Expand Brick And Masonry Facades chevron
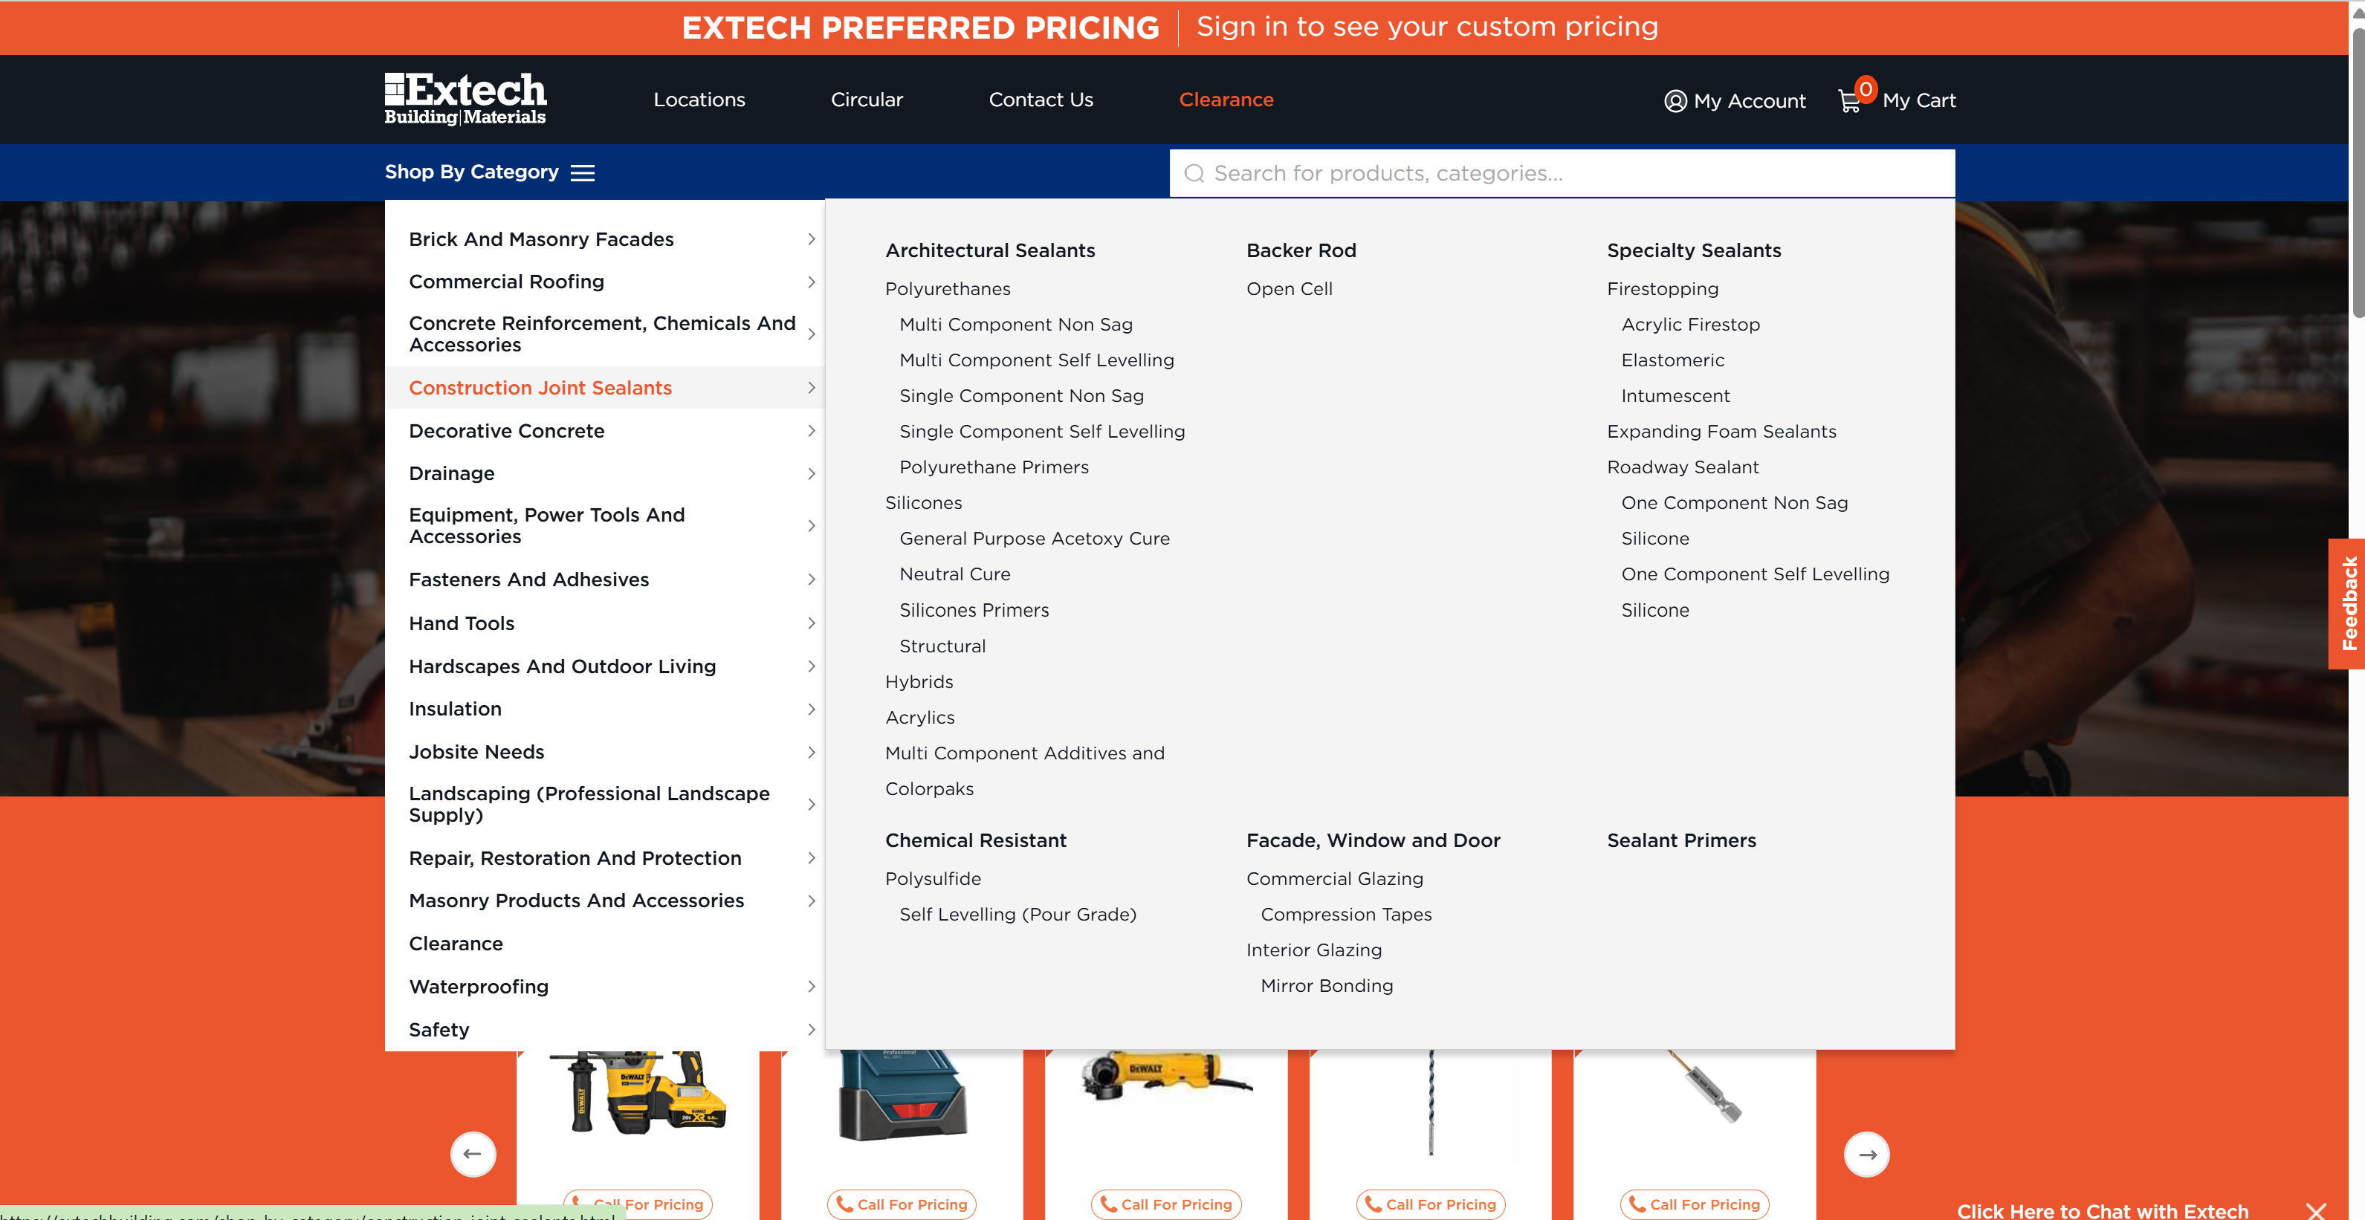Image resolution: width=2365 pixels, height=1220 pixels. tap(811, 239)
